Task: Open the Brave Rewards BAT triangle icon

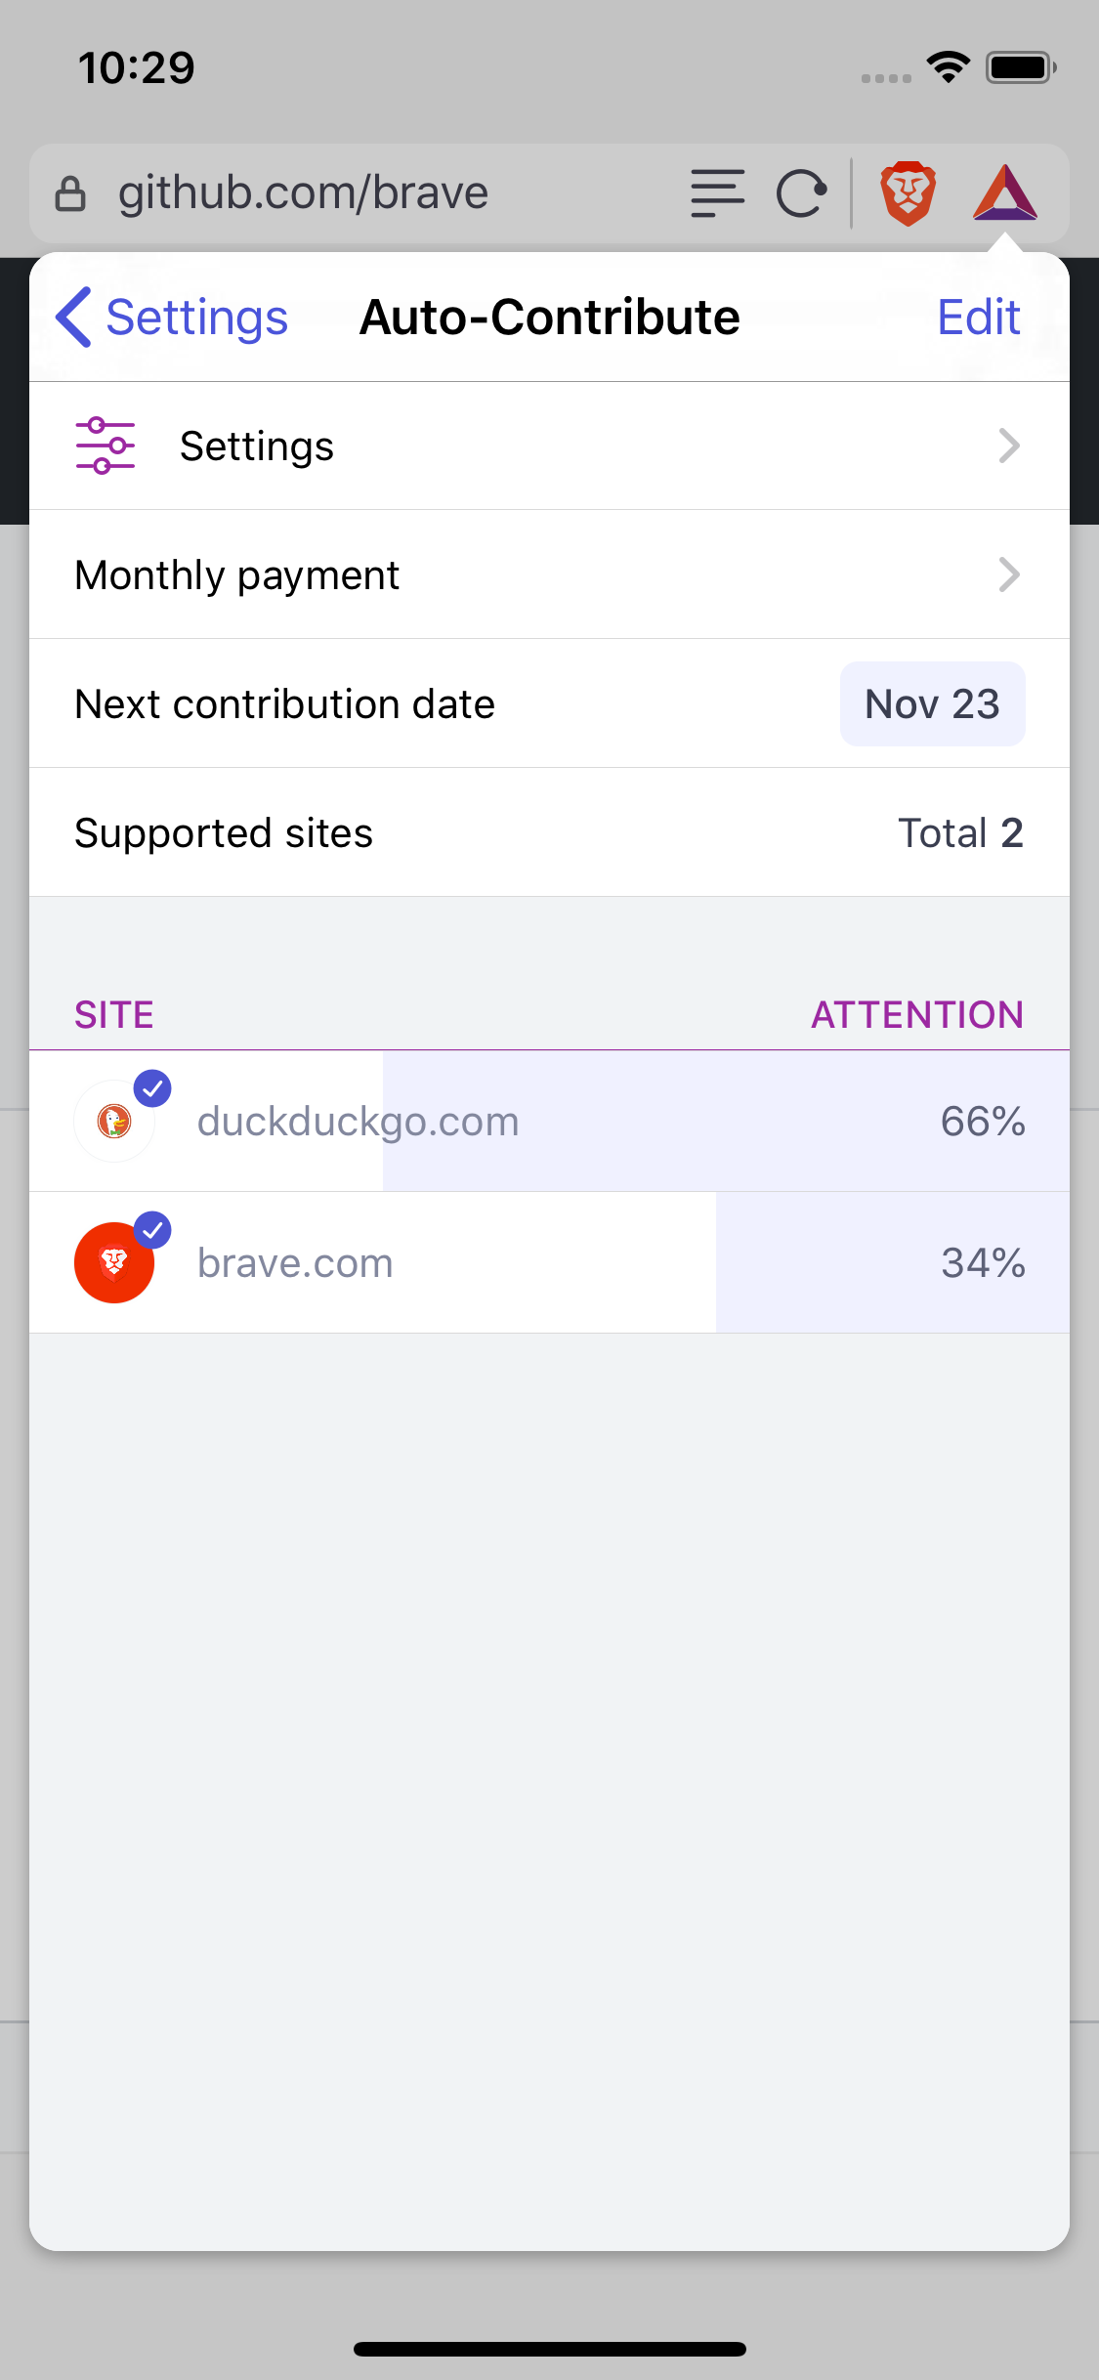Action: click(1005, 192)
